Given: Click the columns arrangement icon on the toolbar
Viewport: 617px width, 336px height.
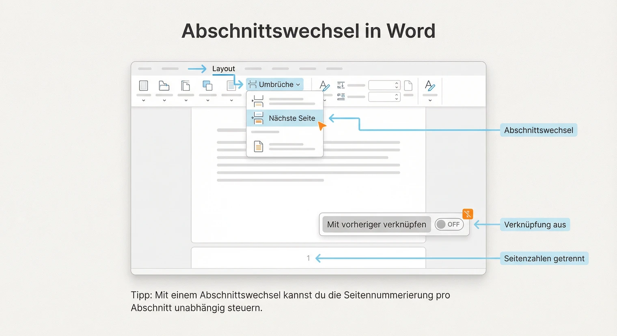Looking at the screenshot, I should (207, 86).
